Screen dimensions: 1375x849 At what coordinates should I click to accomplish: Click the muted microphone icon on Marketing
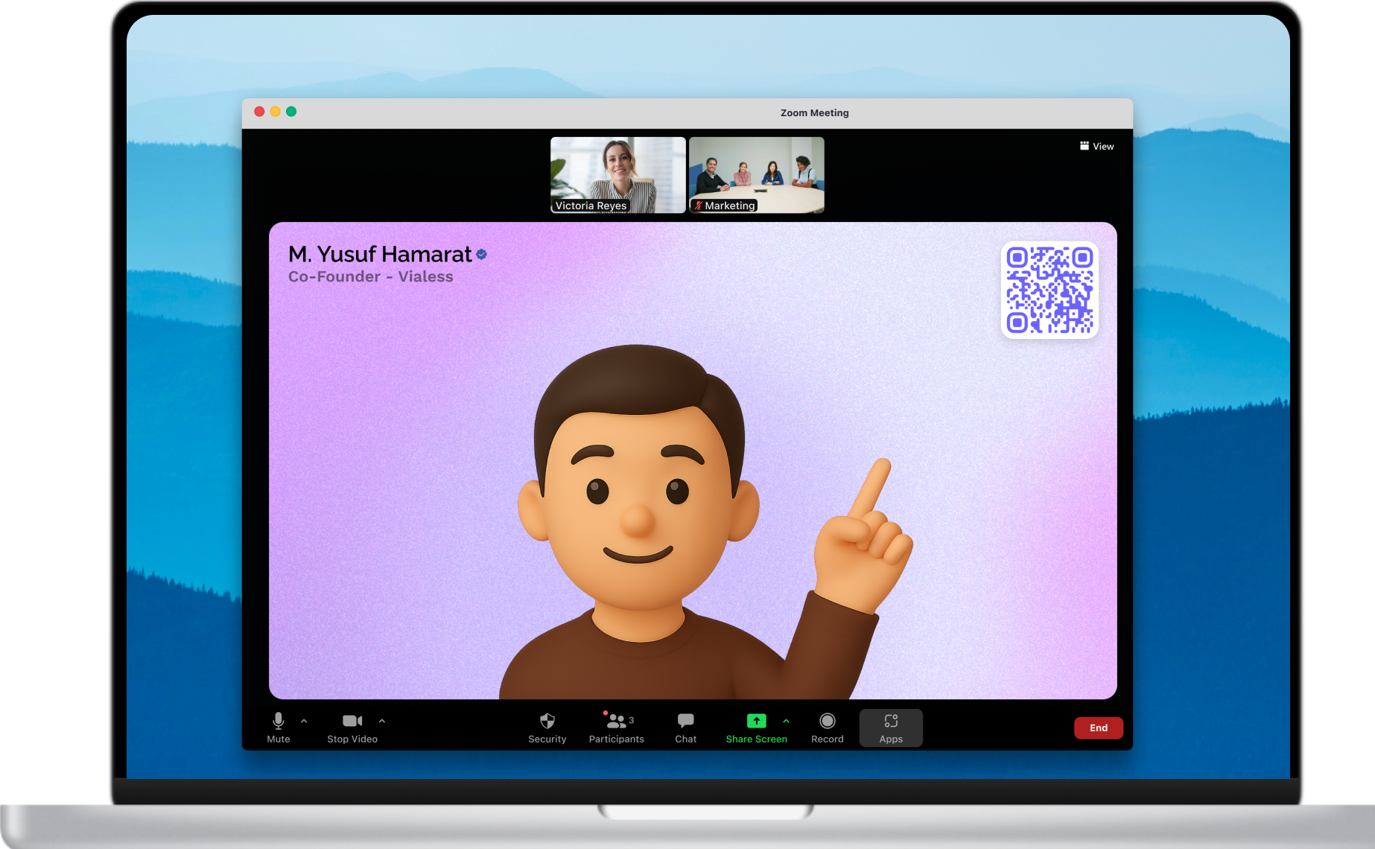[698, 206]
